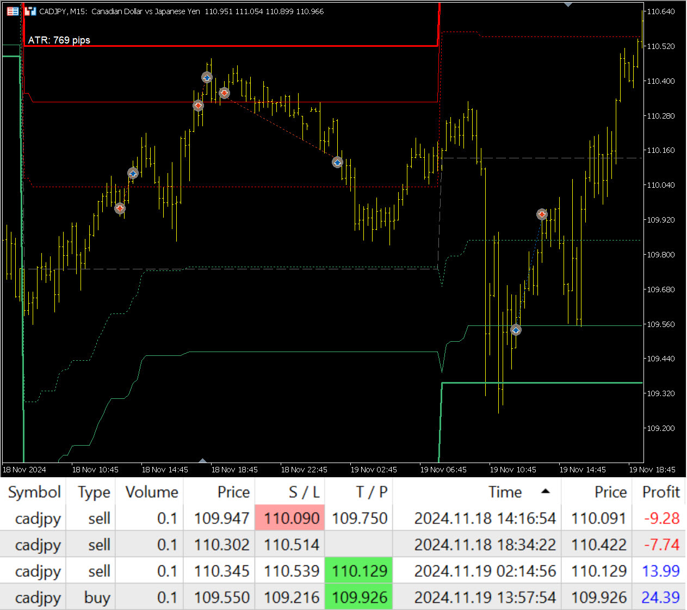
Task: Select the take profit value 109.750
Action: pyautogui.click(x=360, y=518)
